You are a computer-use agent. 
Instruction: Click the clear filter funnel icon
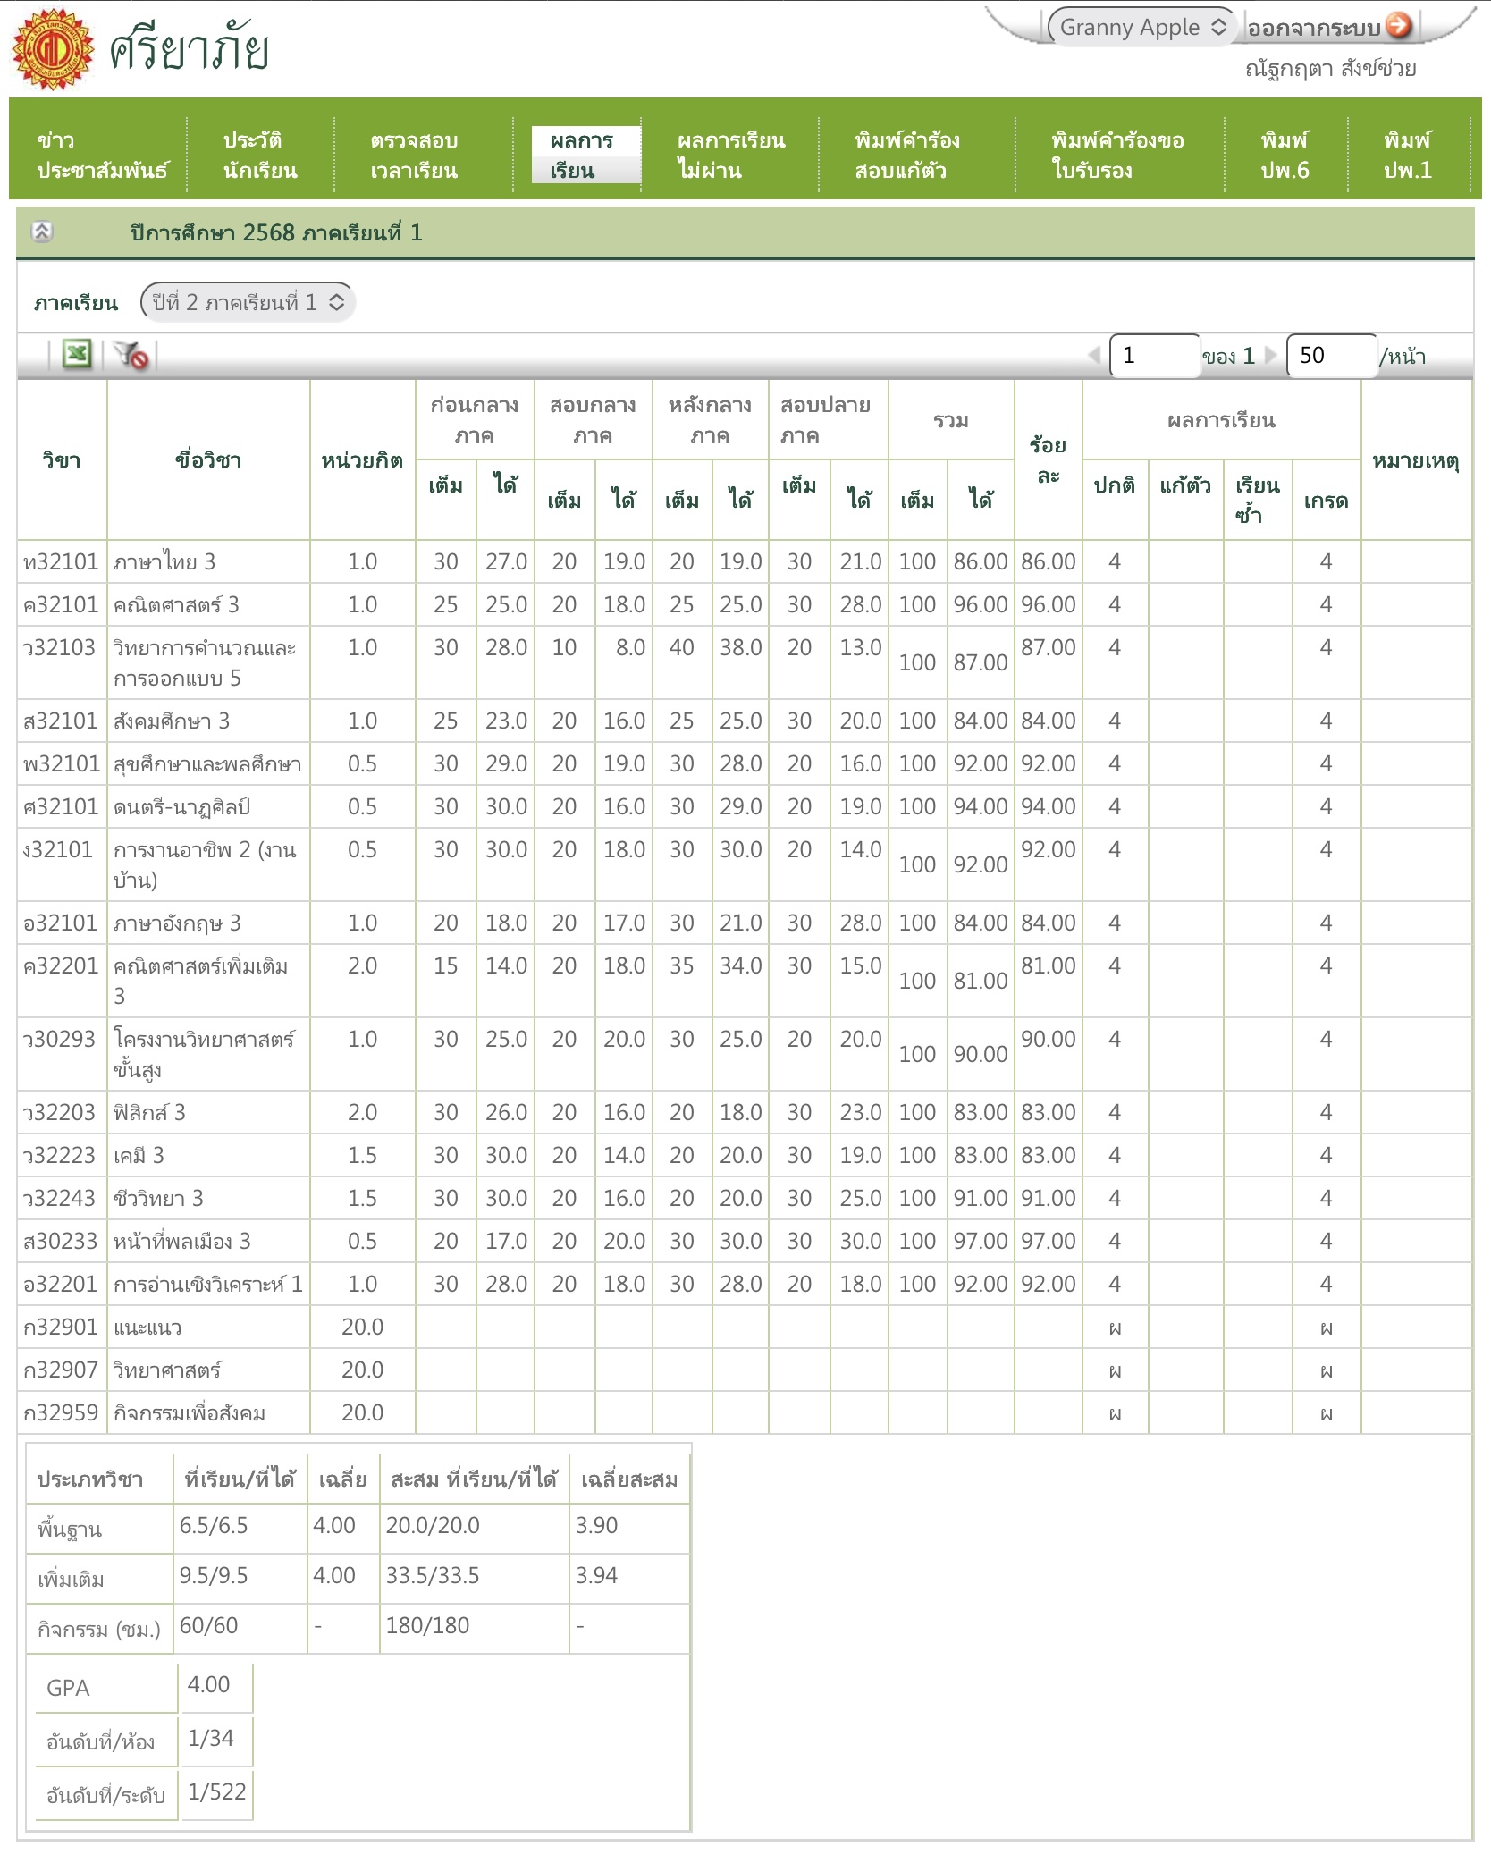[x=131, y=355]
